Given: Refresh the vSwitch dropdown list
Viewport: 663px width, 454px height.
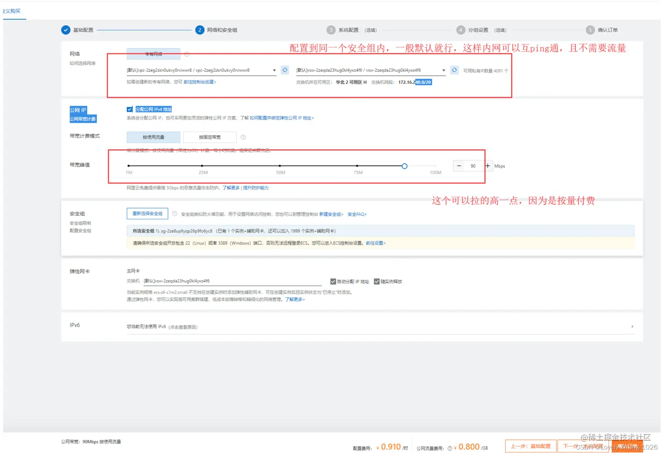Looking at the screenshot, I should click(454, 70).
